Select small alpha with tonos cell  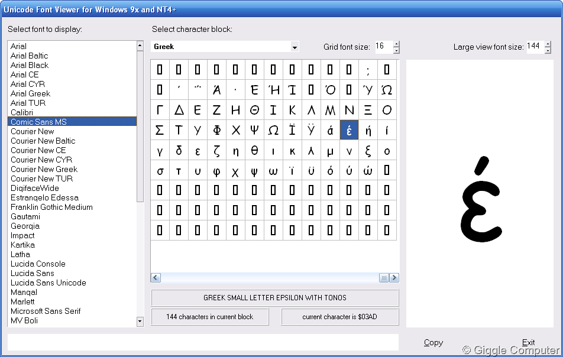click(330, 130)
